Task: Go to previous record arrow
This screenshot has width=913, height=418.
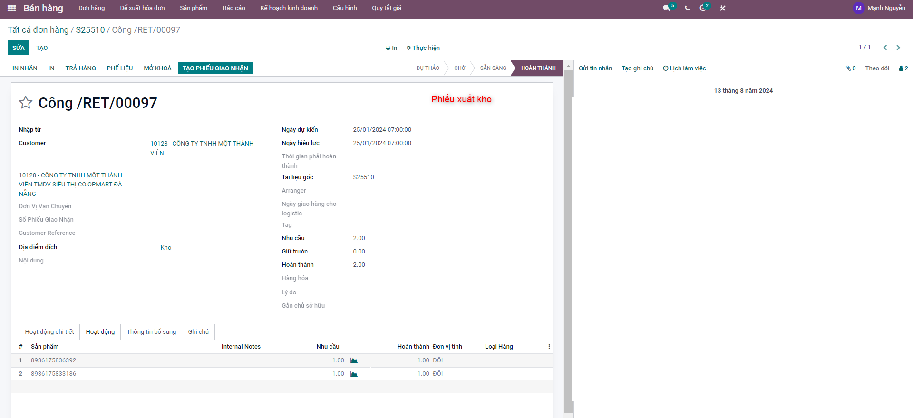Action: (885, 48)
